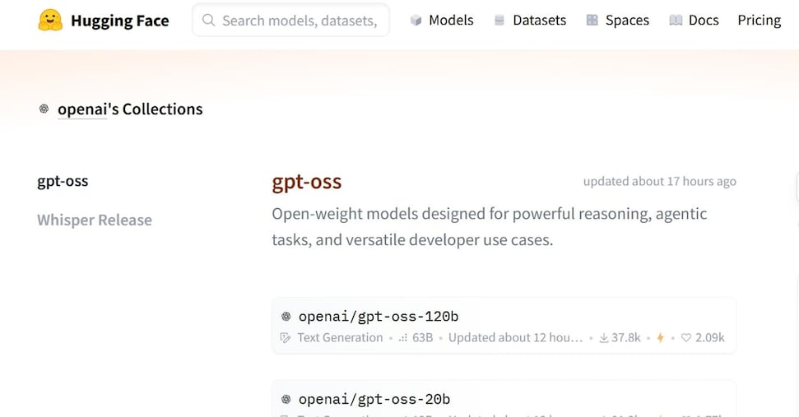
Task: Click the Hugging Face emoji logo
Action: tap(50, 21)
